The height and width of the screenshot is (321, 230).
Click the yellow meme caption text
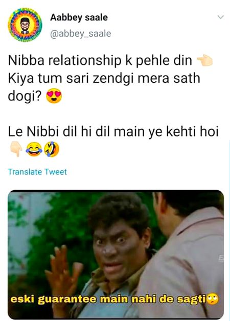click(x=108, y=300)
